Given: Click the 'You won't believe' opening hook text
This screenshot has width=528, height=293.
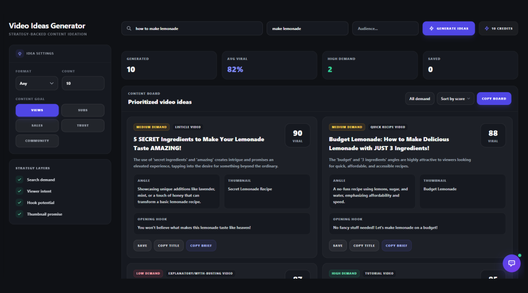Looking at the screenshot, I should [194, 228].
